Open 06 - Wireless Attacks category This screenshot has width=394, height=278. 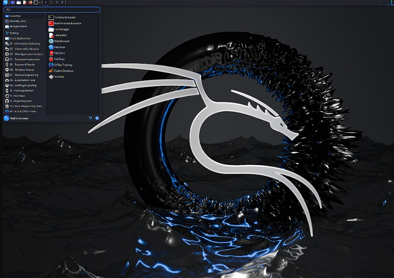pyautogui.click(x=24, y=70)
